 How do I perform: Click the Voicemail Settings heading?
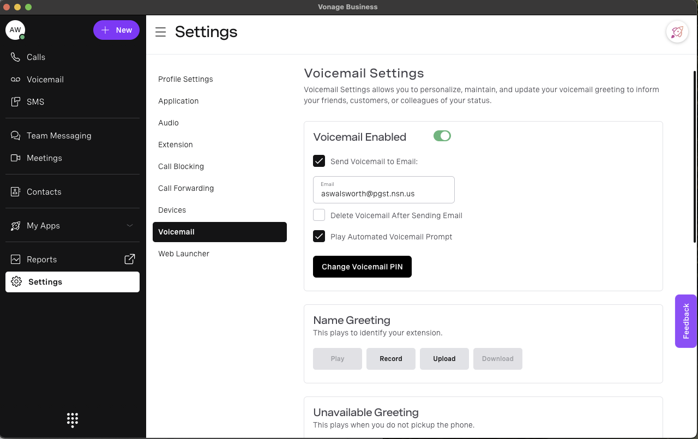pyautogui.click(x=364, y=73)
